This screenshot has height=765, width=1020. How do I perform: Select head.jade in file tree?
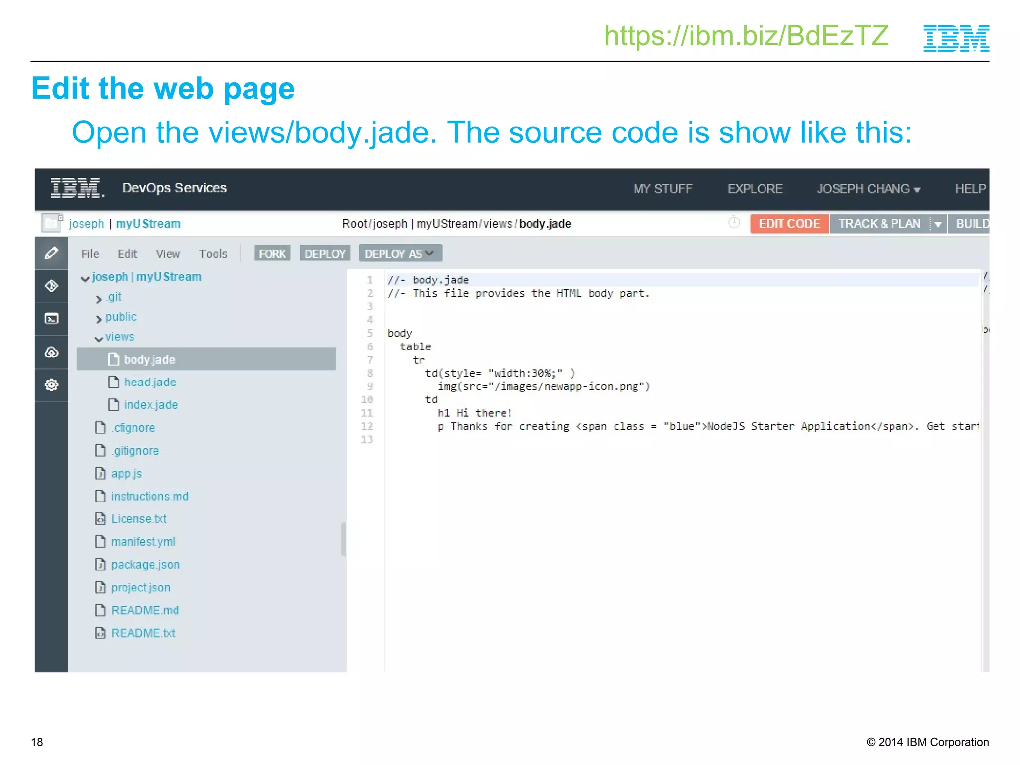pos(150,382)
